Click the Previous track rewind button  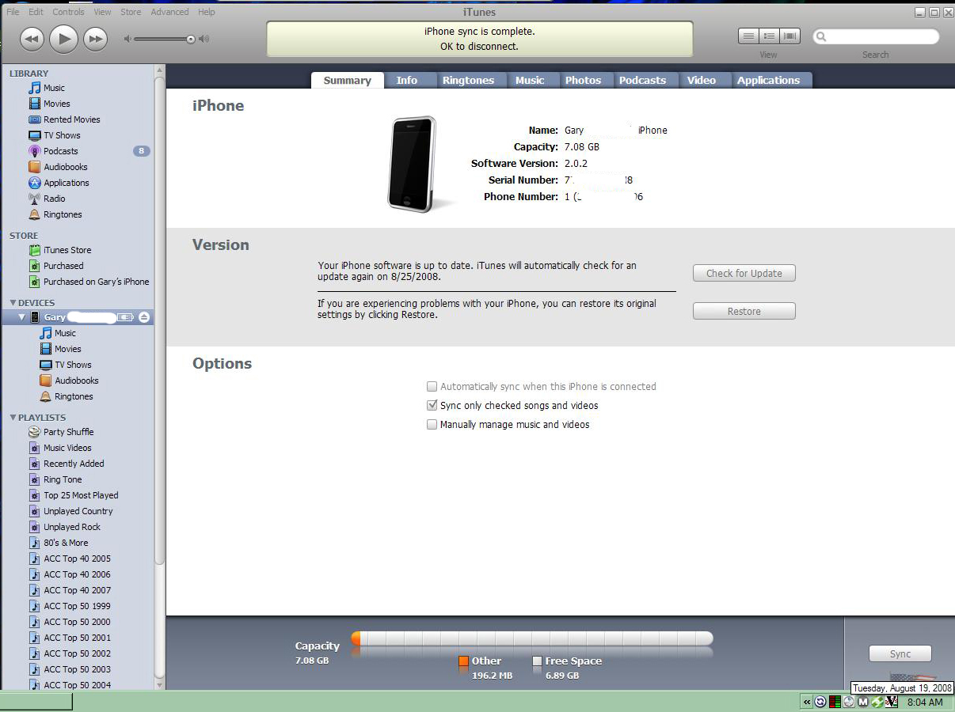(31, 39)
